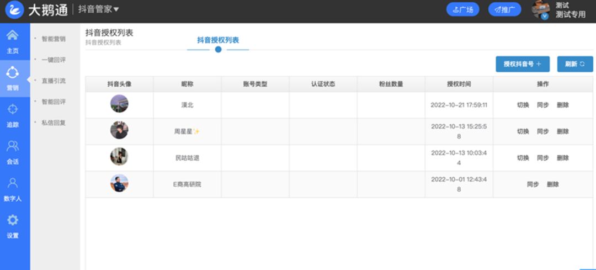Click the nickname 周星星

coord(187,131)
